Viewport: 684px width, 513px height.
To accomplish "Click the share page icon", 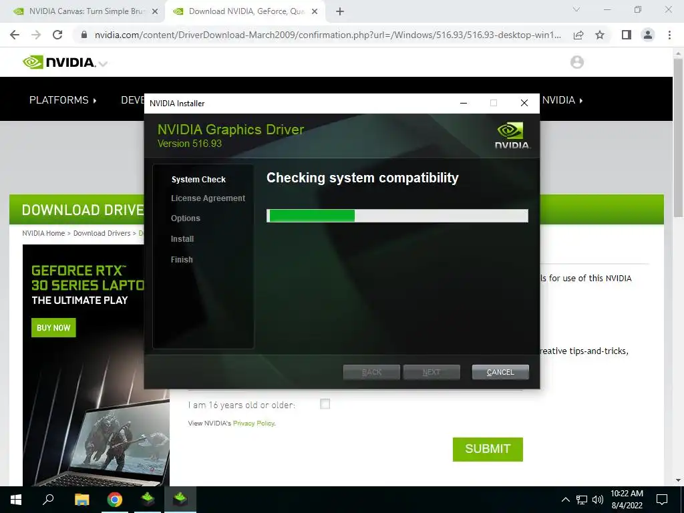I will [x=578, y=35].
